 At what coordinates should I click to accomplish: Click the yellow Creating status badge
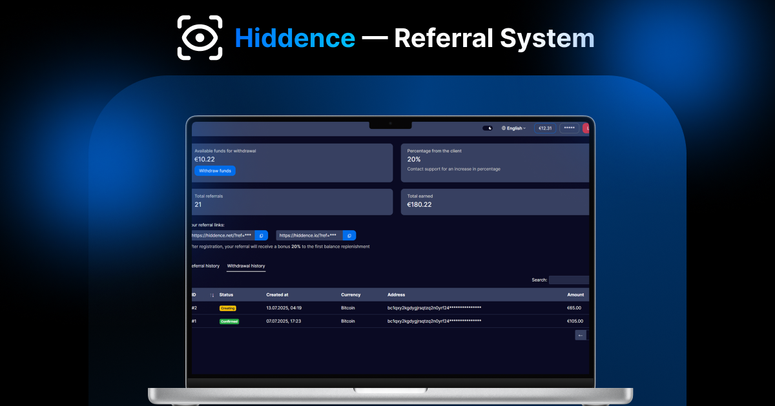(227, 308)
